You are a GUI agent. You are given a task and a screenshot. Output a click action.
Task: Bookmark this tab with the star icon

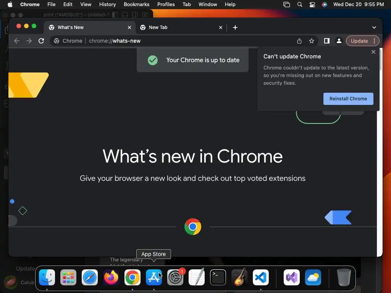coord(312,41)
